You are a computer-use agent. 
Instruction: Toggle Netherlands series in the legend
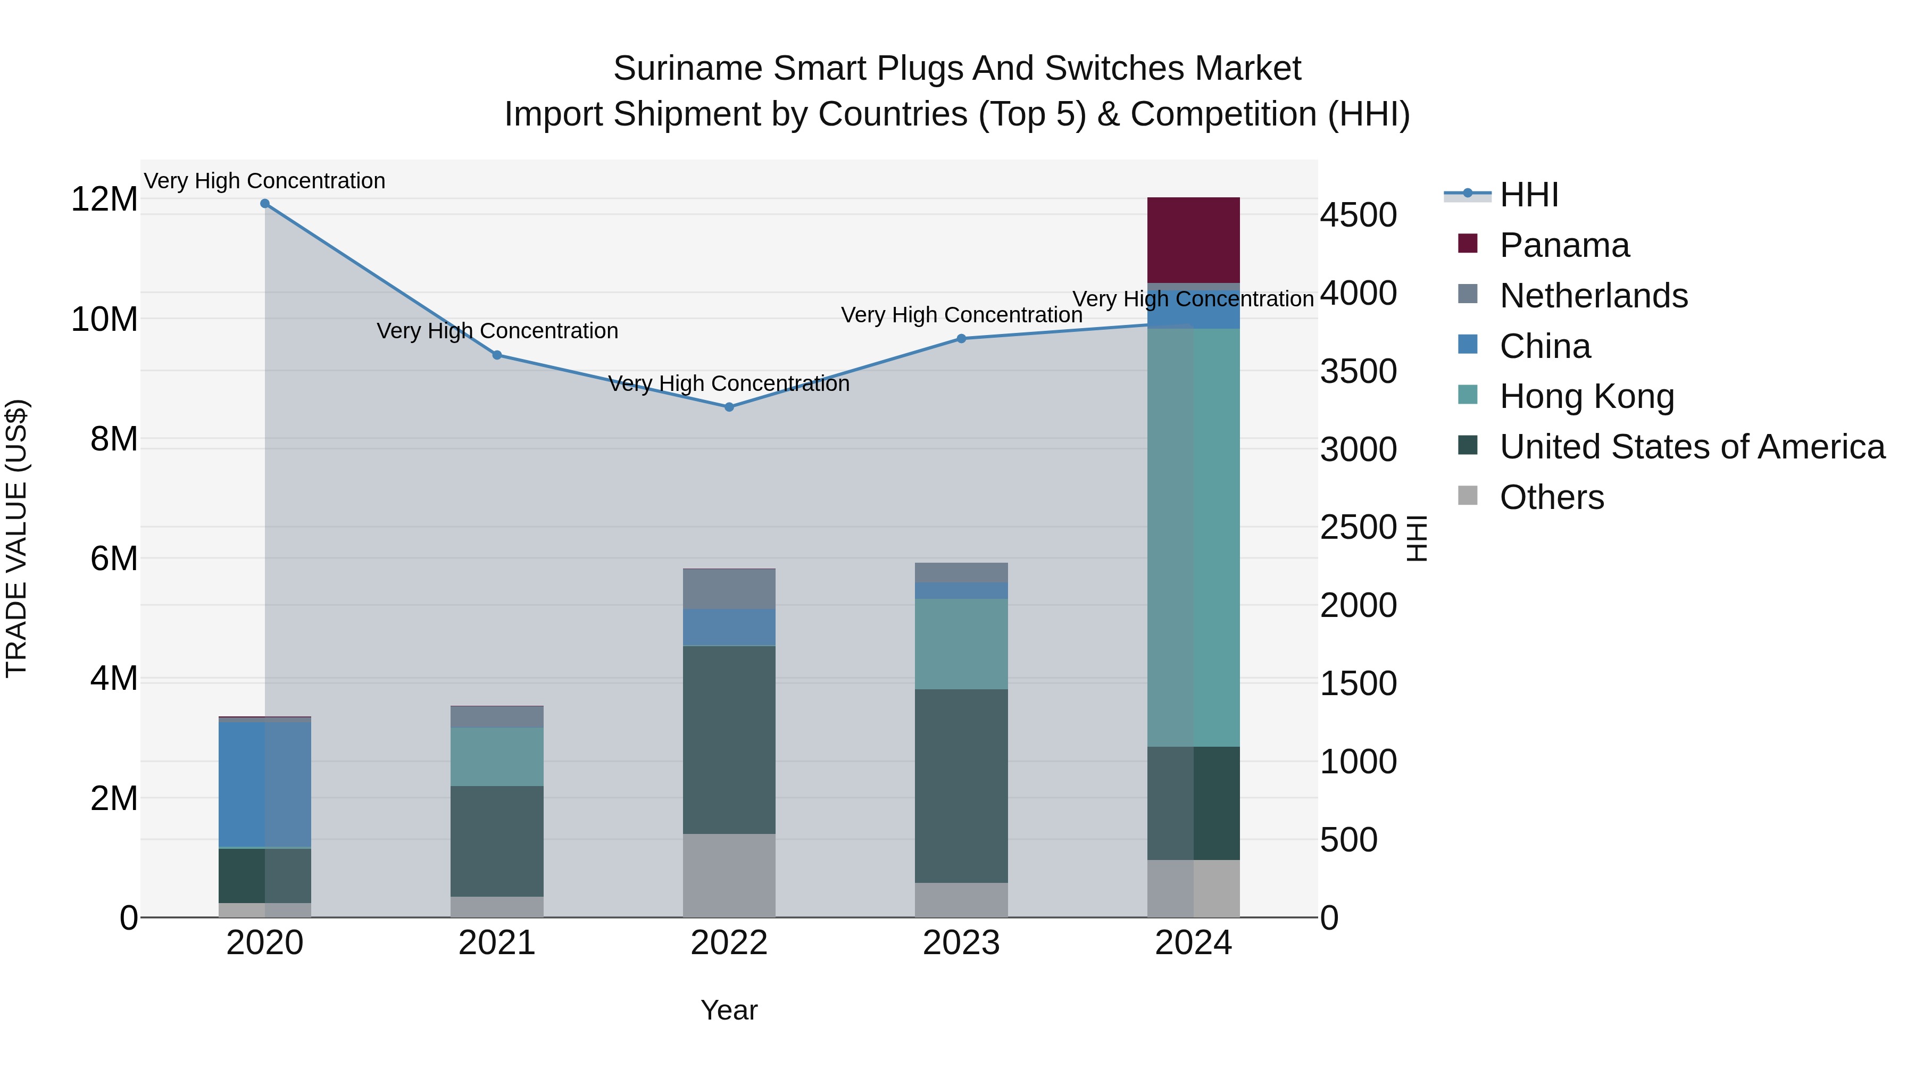tap(1573, 296)
